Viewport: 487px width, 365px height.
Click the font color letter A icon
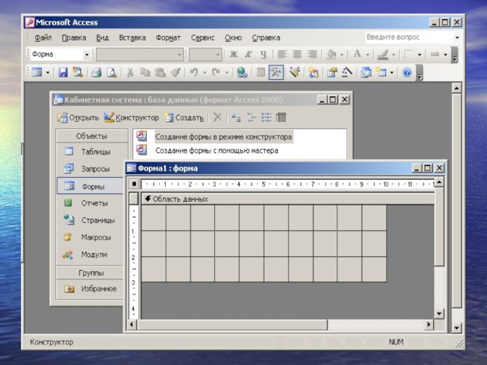click(x=357, y=54)
